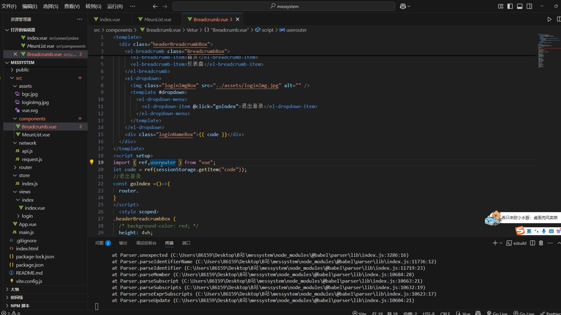Close the Breadcrumb.vue editor tab

pos(237,19)
